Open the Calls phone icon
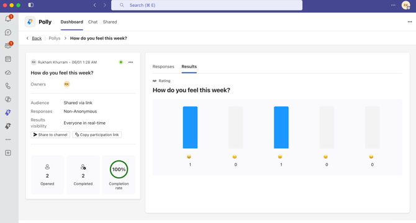416x223 pixels. tap(8, 86)
